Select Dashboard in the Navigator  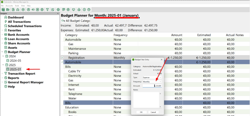[x=16, y=17]
